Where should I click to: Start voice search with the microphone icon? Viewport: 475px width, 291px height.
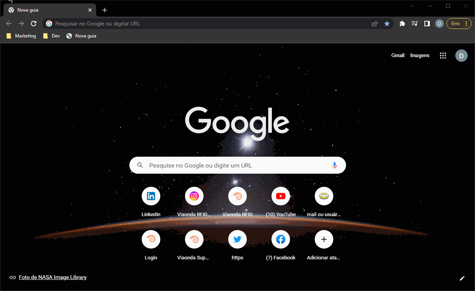point(334,165)
